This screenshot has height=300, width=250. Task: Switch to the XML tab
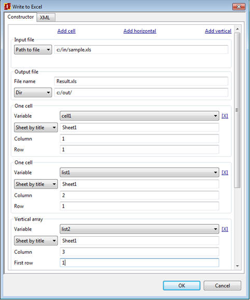[x=46, y=18]
